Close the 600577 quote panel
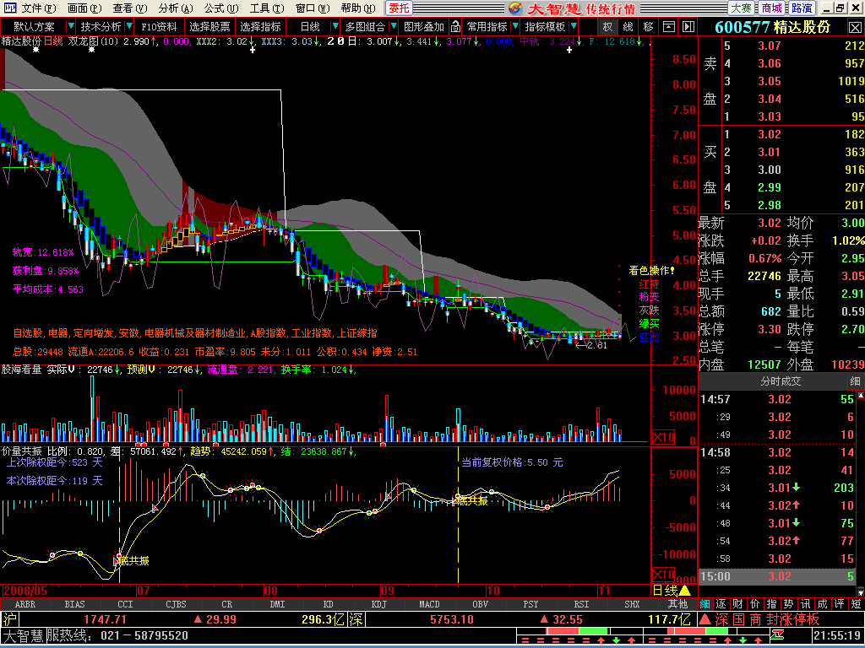Screen dimensions: 865x648 (x=855, y=27)
